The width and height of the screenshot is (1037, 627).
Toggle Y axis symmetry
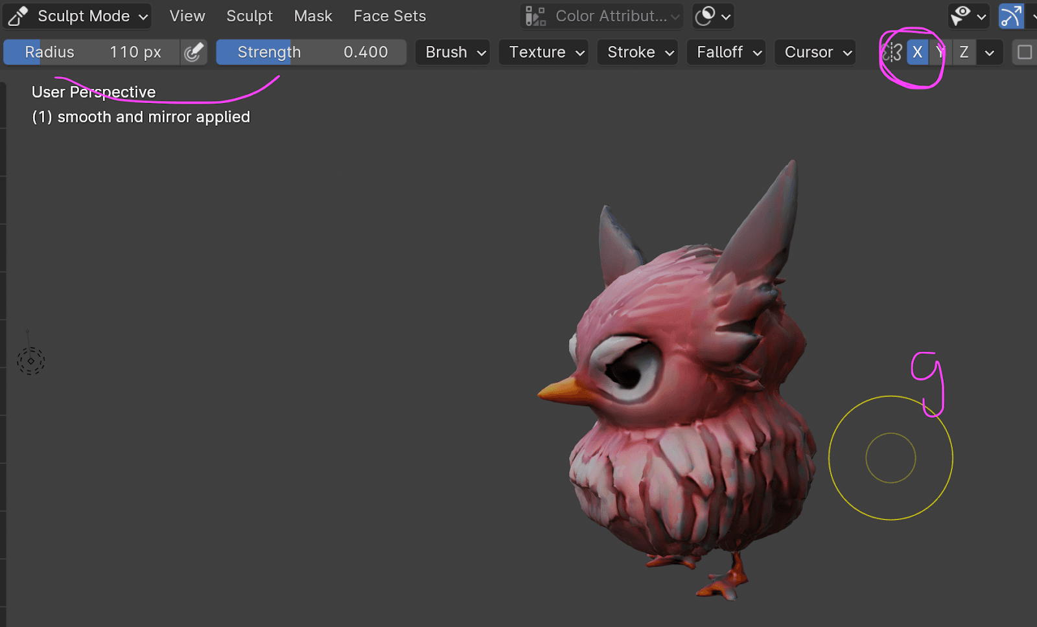pos(940,52)
